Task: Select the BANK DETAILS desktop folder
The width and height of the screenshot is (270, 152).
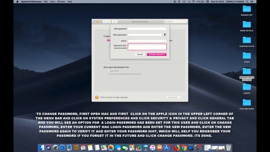Action: point(247,26)
